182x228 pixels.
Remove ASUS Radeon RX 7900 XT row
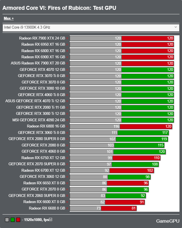[67, 63]
